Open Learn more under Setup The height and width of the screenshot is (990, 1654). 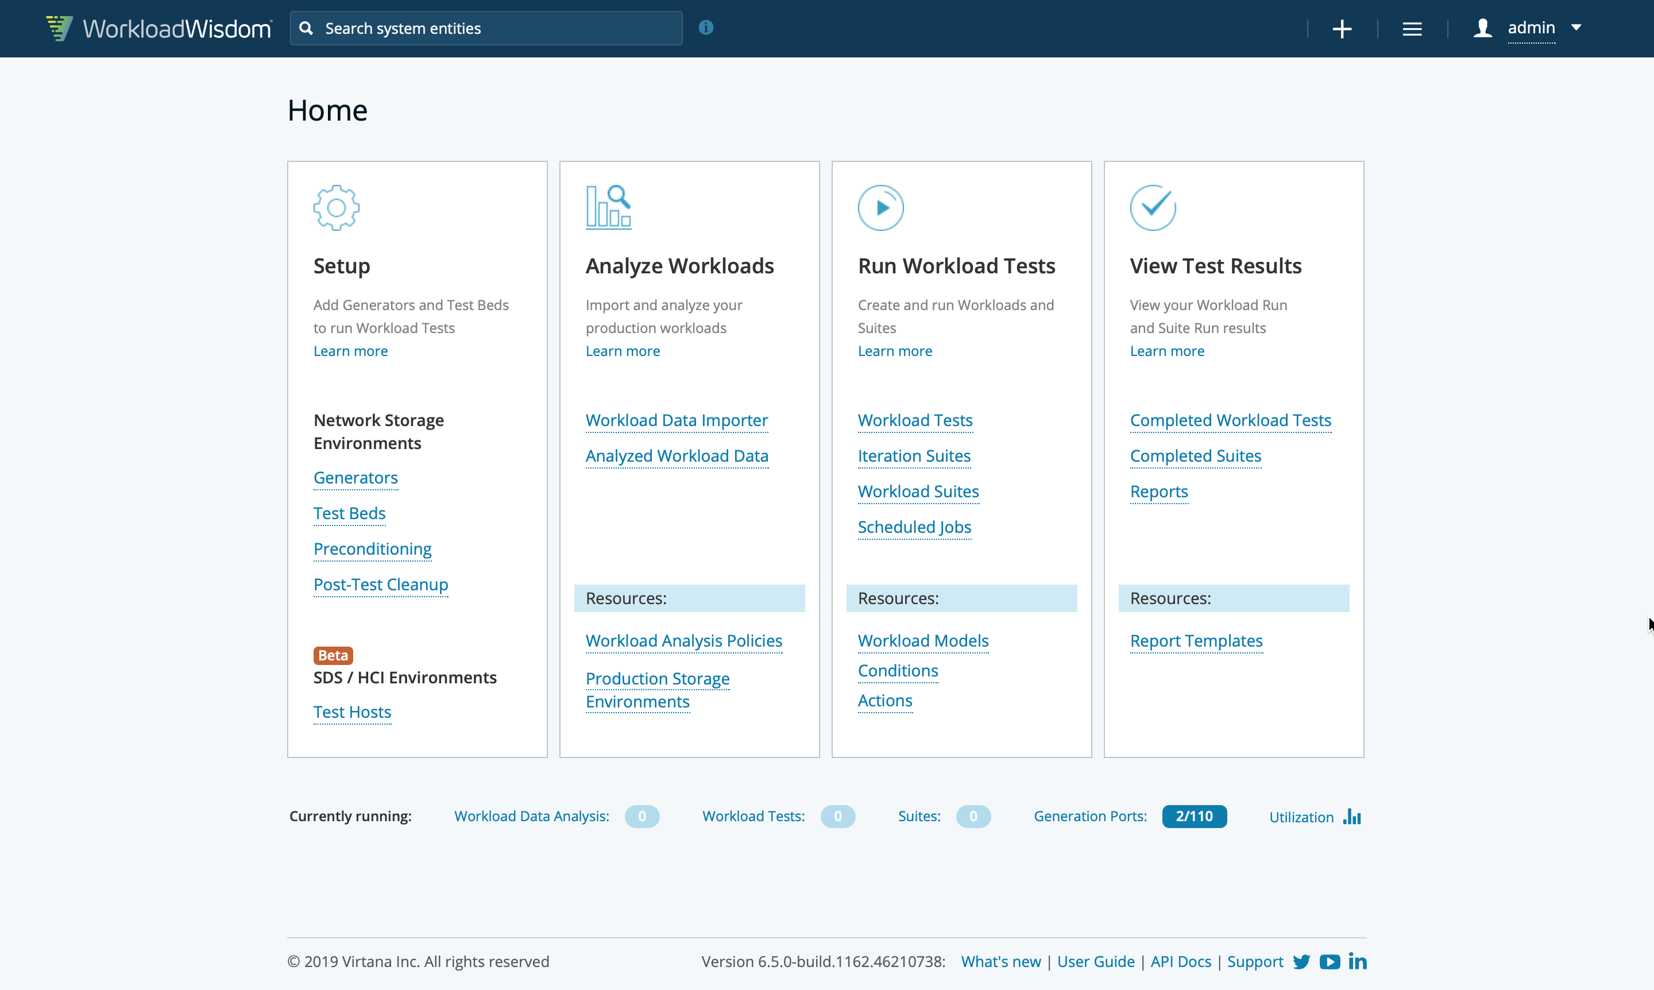pos(350,351)
